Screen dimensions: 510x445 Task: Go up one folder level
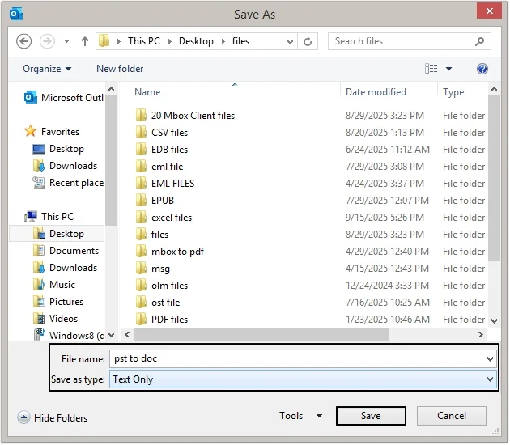[x=85, y=41]
